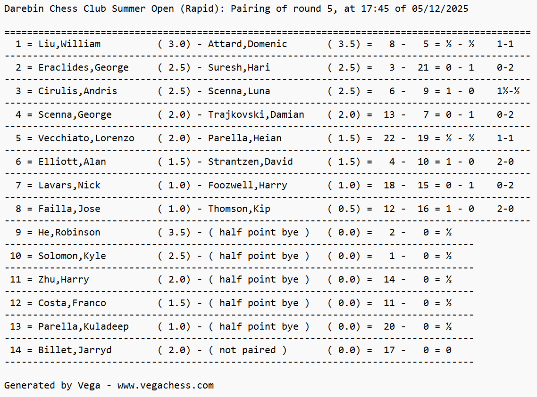537x397 pixels.
Task: Select player Vecchiato,Lorenzo
Action: tap(86, 138)
